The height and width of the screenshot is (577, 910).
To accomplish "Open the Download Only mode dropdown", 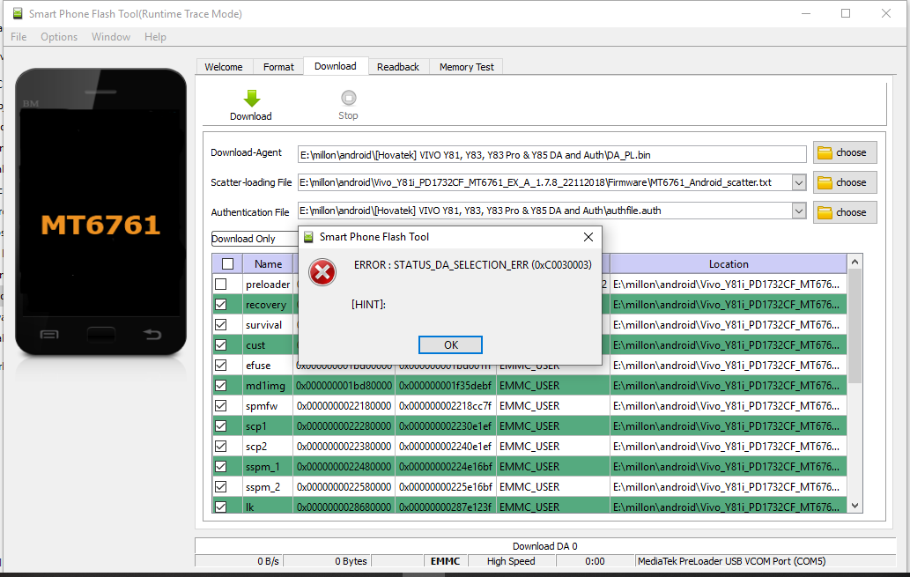I will point(255,239).
